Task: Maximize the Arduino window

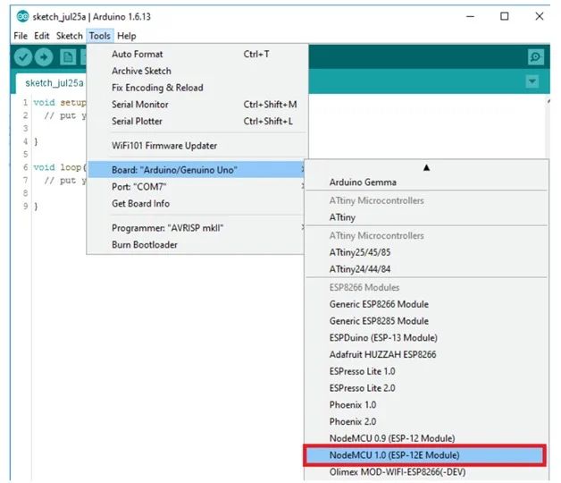Action: (x=505, y=16)
